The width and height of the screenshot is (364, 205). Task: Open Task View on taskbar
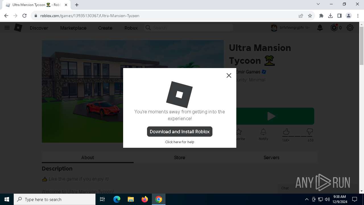coord(103,199)
